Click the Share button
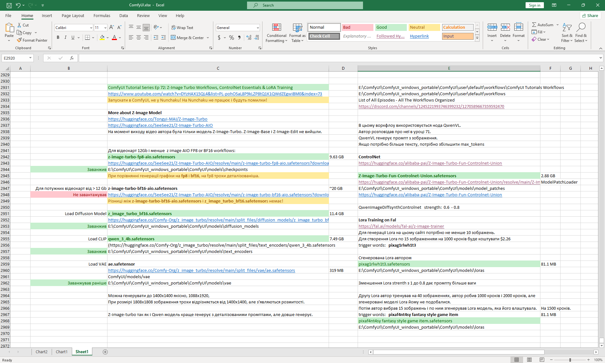605x363 pixels. pyautogui.click(x=590, y=15)
